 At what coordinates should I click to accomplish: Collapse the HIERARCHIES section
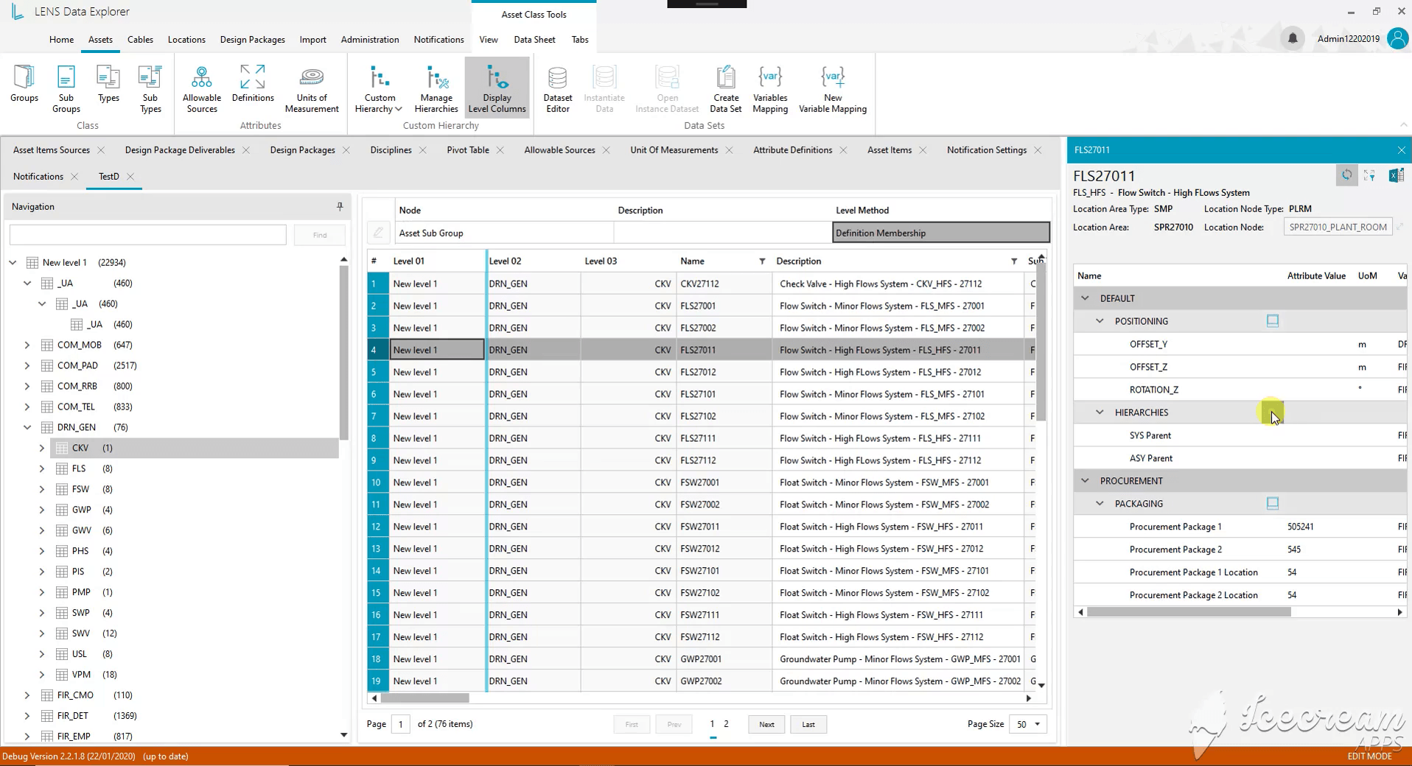click(1100, 412)
